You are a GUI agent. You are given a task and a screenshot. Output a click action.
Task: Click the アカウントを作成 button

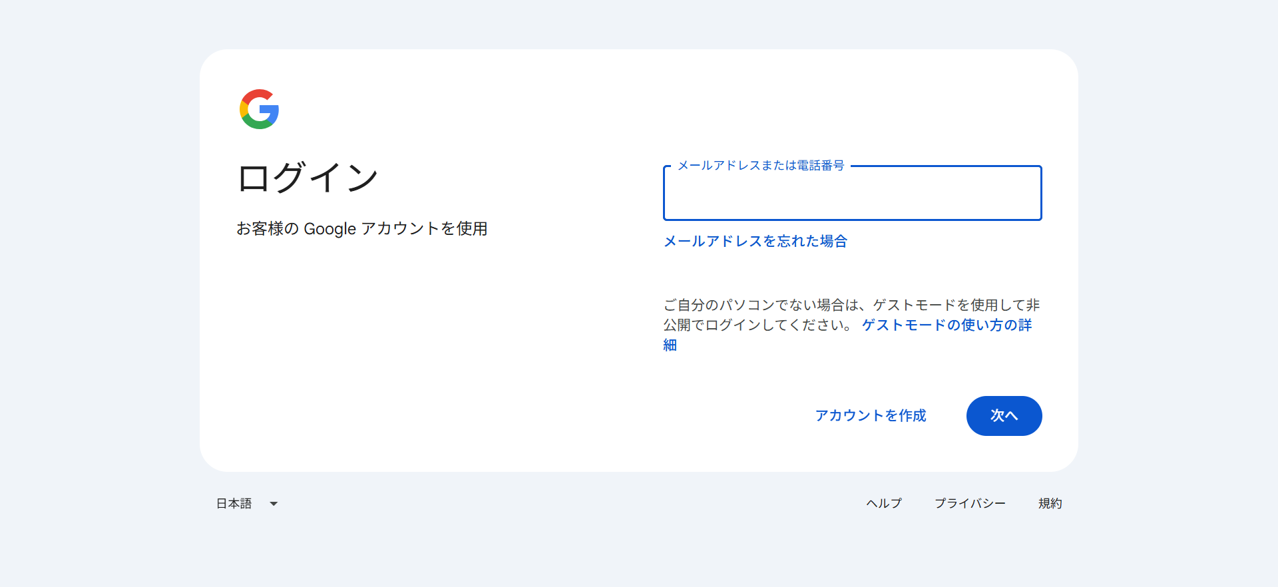pos(871,415)
